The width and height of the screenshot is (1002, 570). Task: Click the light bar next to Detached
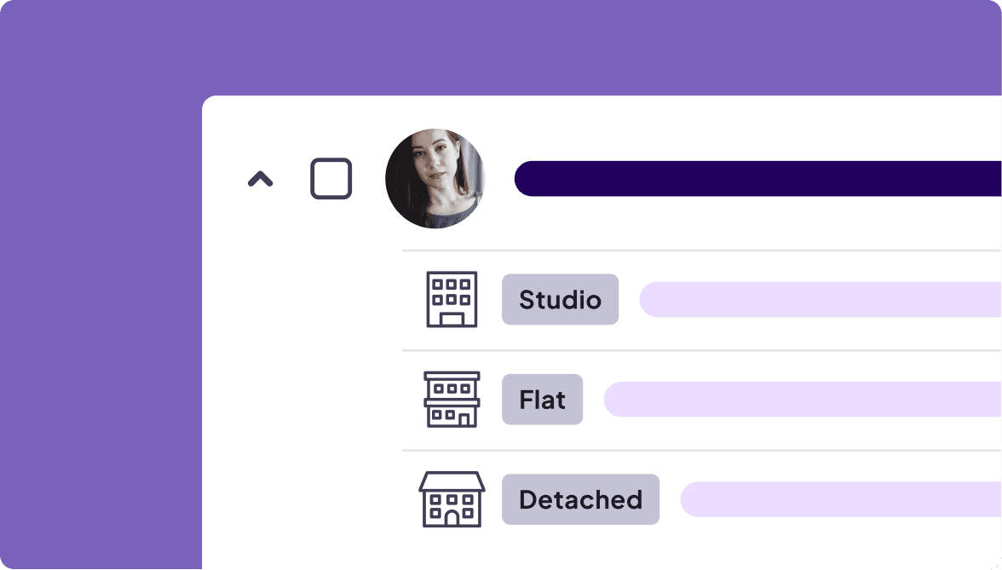coord(840,499)
